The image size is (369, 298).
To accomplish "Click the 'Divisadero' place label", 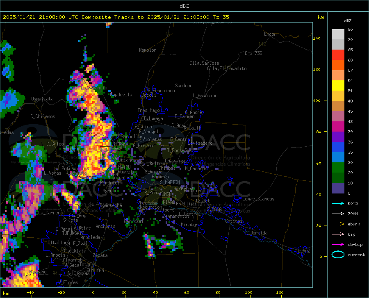I will (x=200, y=143).
